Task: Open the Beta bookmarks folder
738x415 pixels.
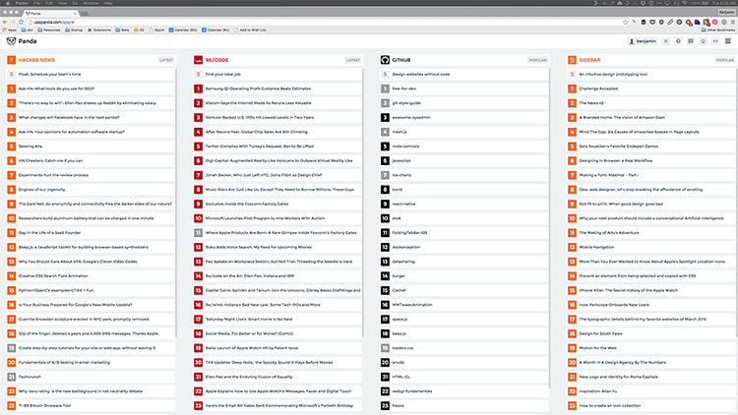Action: pyautogui.click(x=122, y=30)
